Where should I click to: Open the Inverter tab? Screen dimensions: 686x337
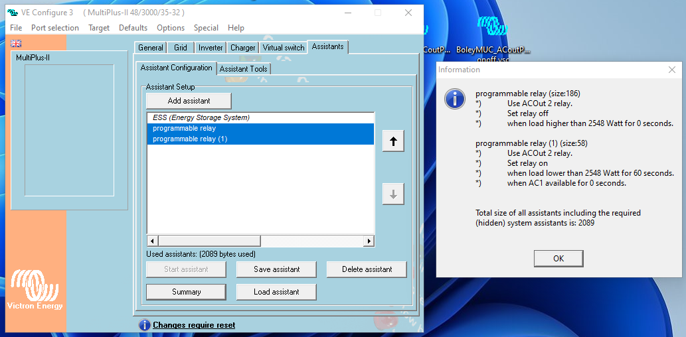coord(211,48)
